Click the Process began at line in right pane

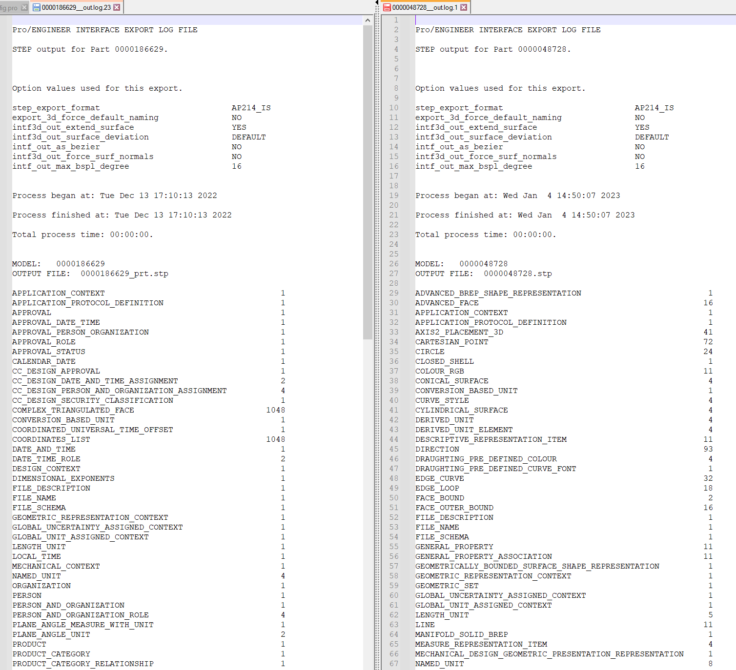point(517,195)
